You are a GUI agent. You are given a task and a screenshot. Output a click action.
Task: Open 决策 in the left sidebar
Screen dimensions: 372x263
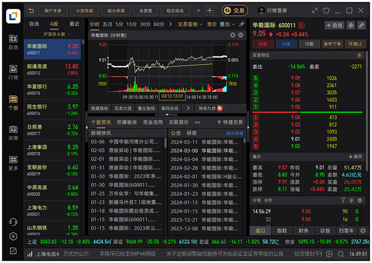[13, 133]
